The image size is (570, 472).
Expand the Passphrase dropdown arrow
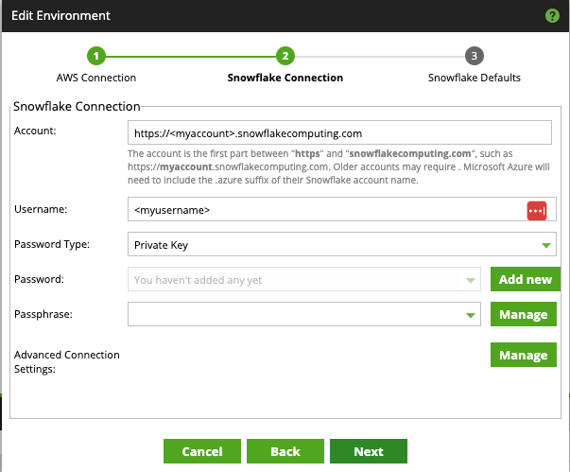pyautogui.click(x=471, y=315)
